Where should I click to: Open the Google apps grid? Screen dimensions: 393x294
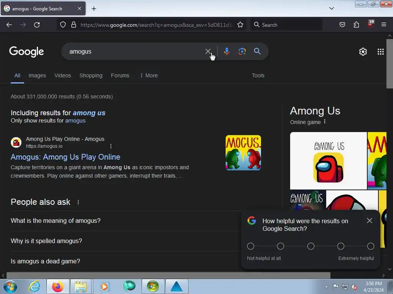pyautogui.click(x=380, y=52)
